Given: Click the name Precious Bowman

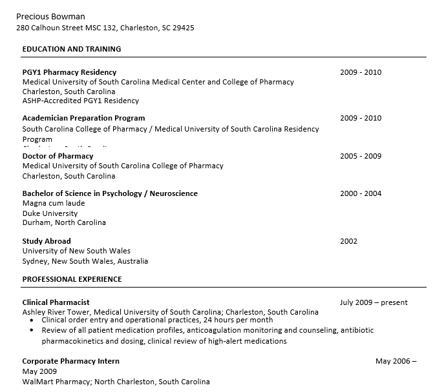Looking at the screenshot, I should 50,16.
